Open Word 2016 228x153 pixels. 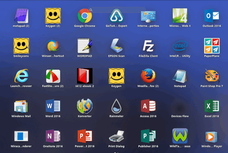pos(53,106)
